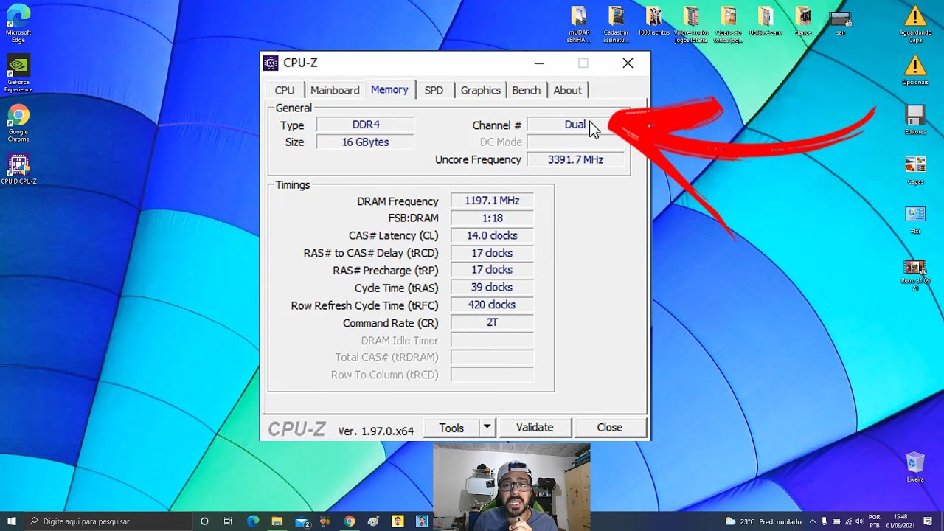Select the Bolão é caro folder
Image resolution: width=944 pixels, height=531 pixels.
pyautogui.click(x=766, y=21)
